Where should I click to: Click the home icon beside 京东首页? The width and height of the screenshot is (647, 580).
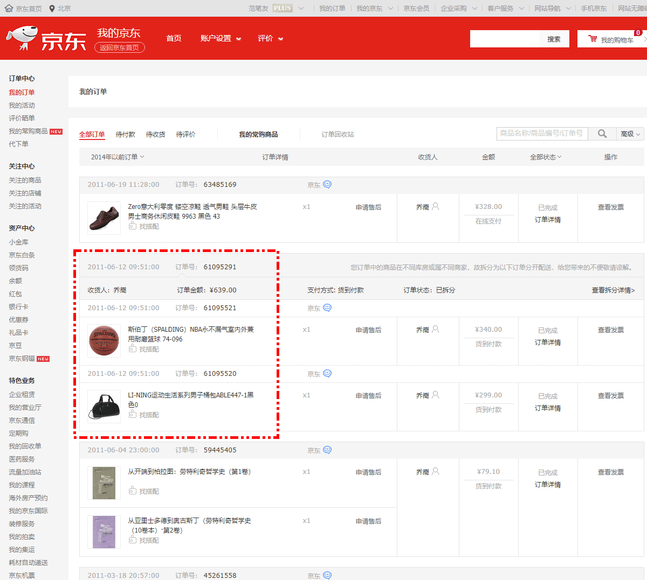point(9,8)
